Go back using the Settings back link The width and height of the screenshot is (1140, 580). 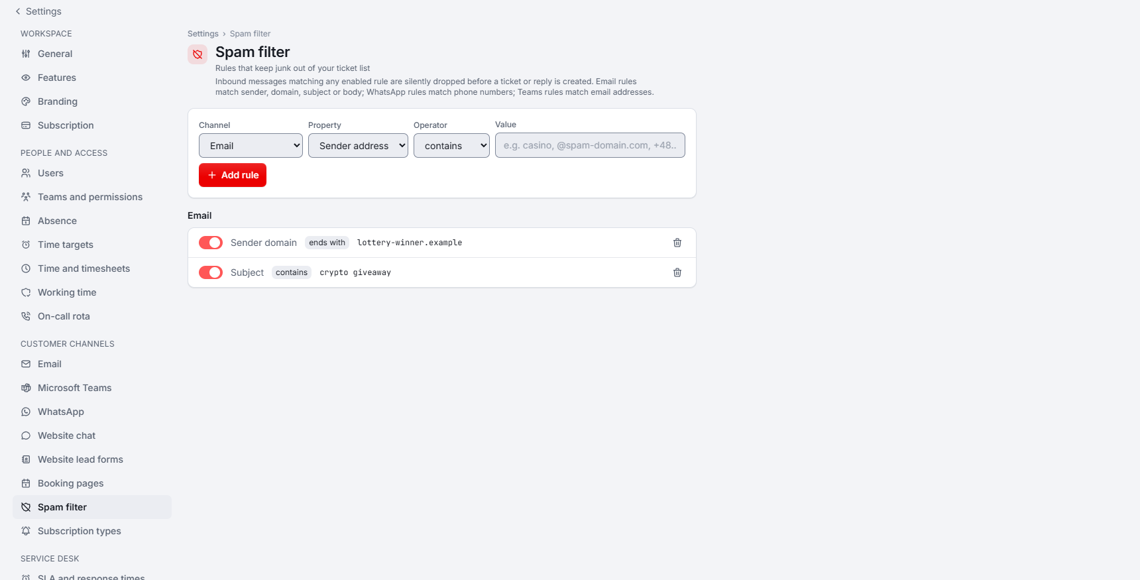[x=38, y=11]
